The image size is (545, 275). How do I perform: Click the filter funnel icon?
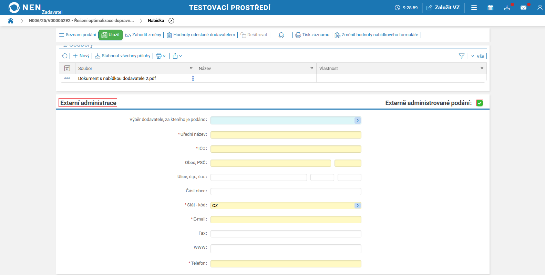tap(462, 56)
